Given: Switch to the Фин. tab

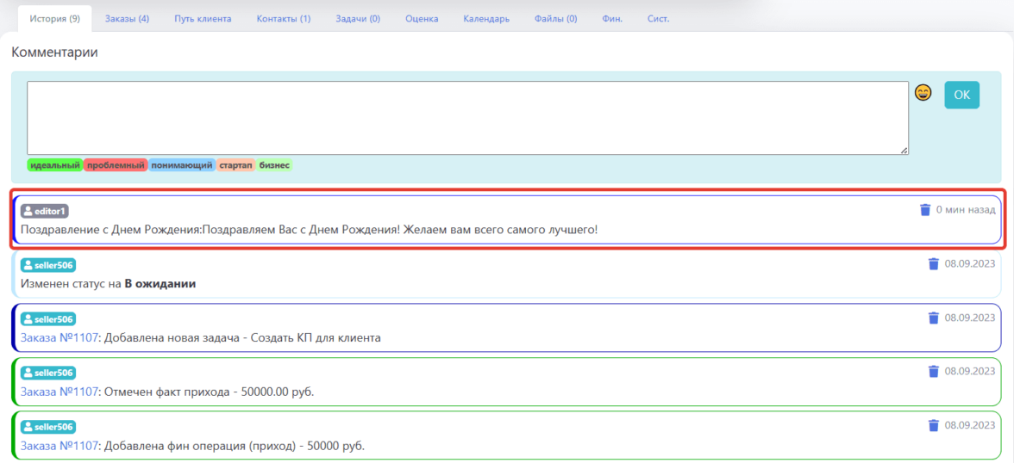Looking at the screenshot, I should (x=612, y=19).
